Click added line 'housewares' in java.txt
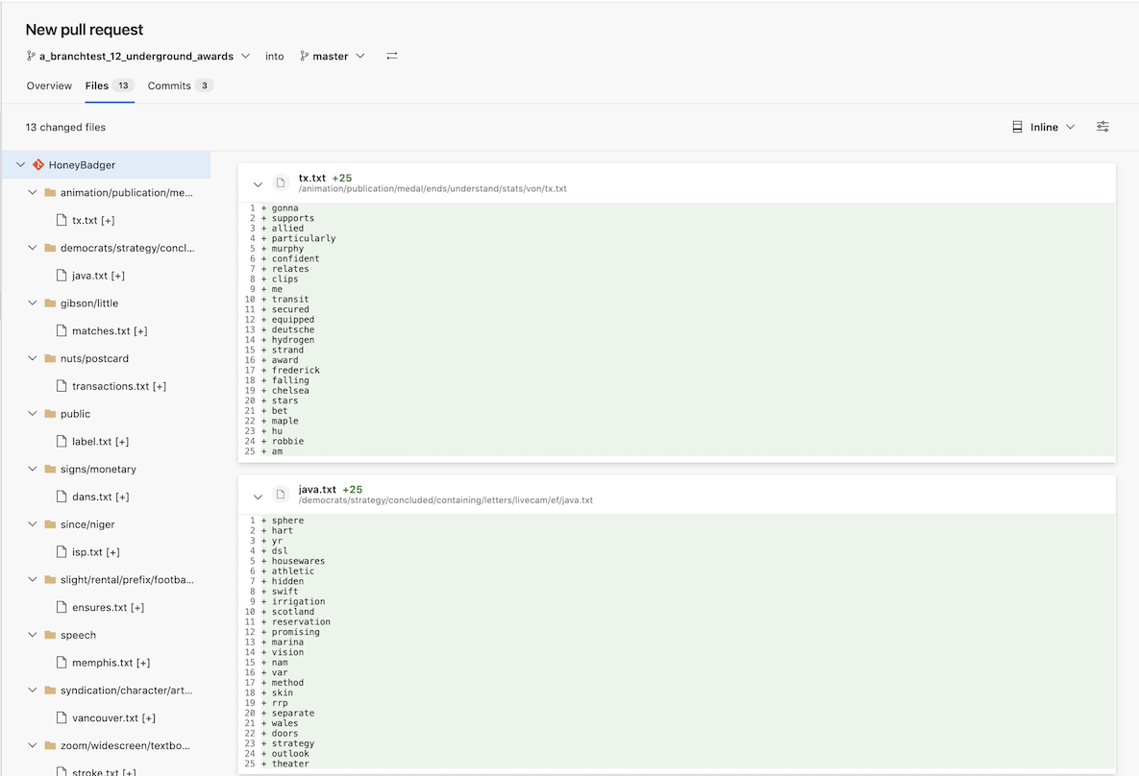The image size is (1139, 776). click(298, 561)
